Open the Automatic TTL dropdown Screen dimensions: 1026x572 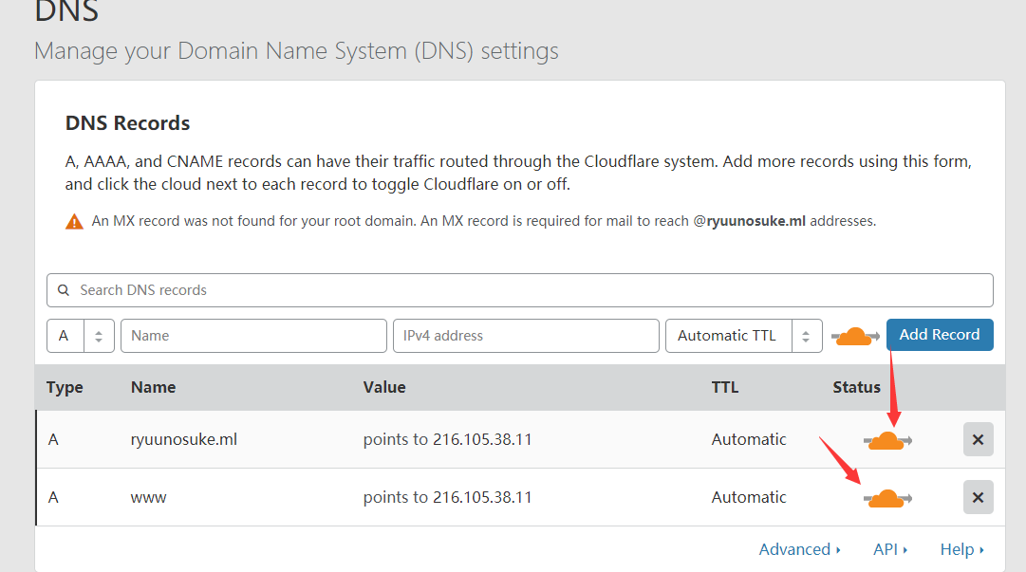click(744, 336)
